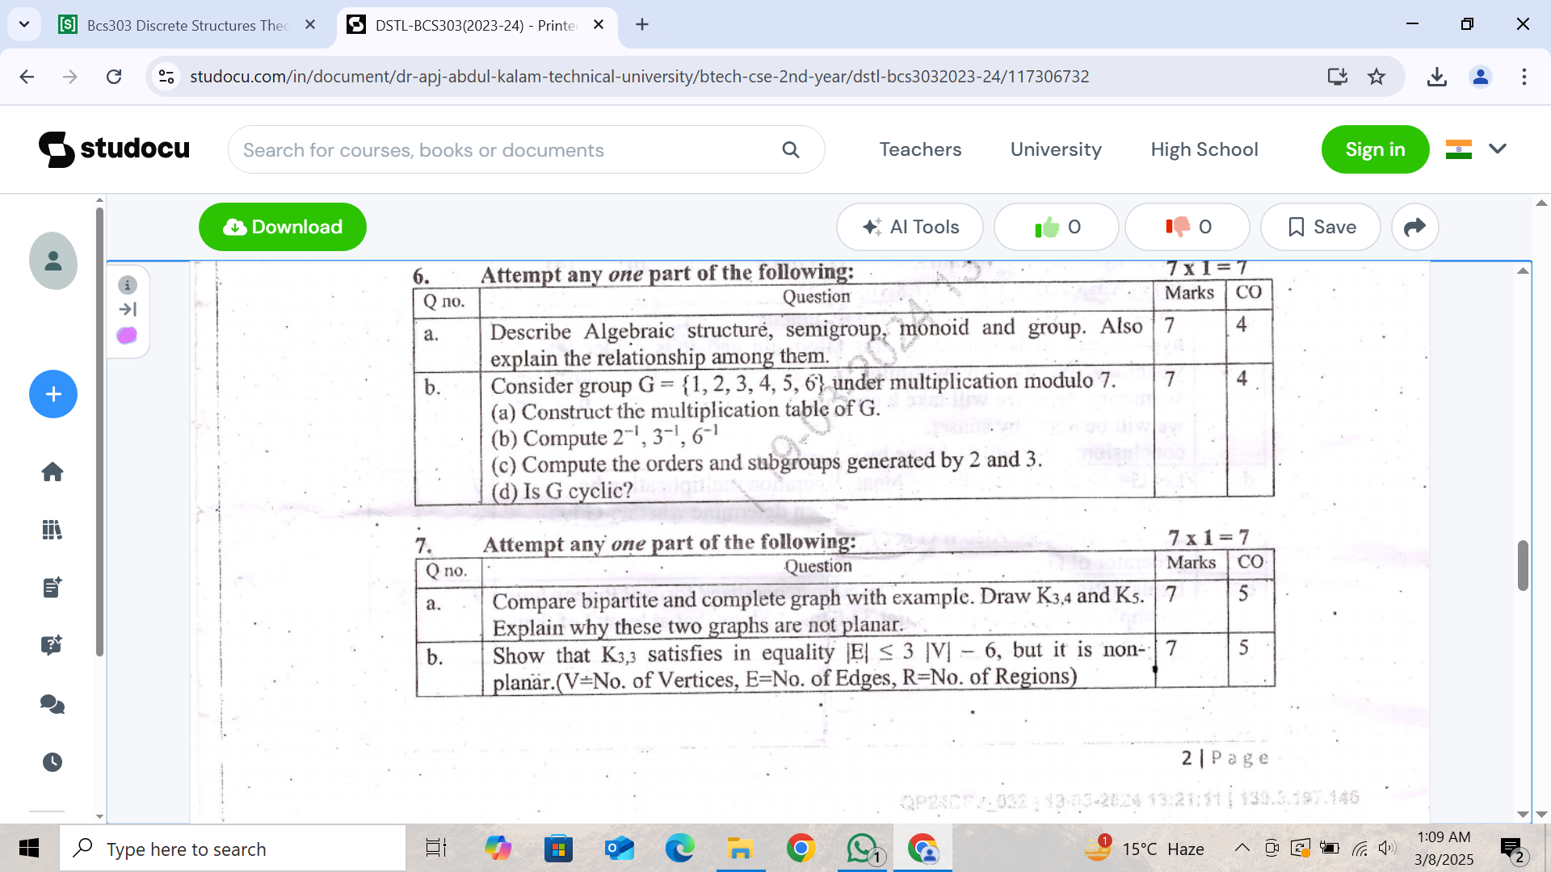Open Chrome's three-dot menu
Screen dimensions: 1551x872
point(1524,77)
